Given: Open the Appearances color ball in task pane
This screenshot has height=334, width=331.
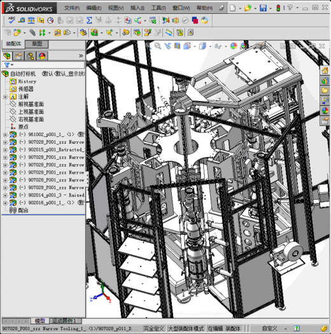Looking at the screenshot, I should pyautogui.click(x=325, y=111).
